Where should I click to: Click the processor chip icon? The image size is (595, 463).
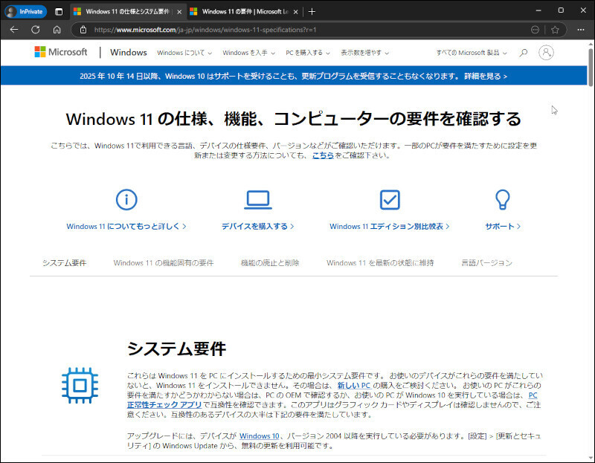click(x=80, y=385)
